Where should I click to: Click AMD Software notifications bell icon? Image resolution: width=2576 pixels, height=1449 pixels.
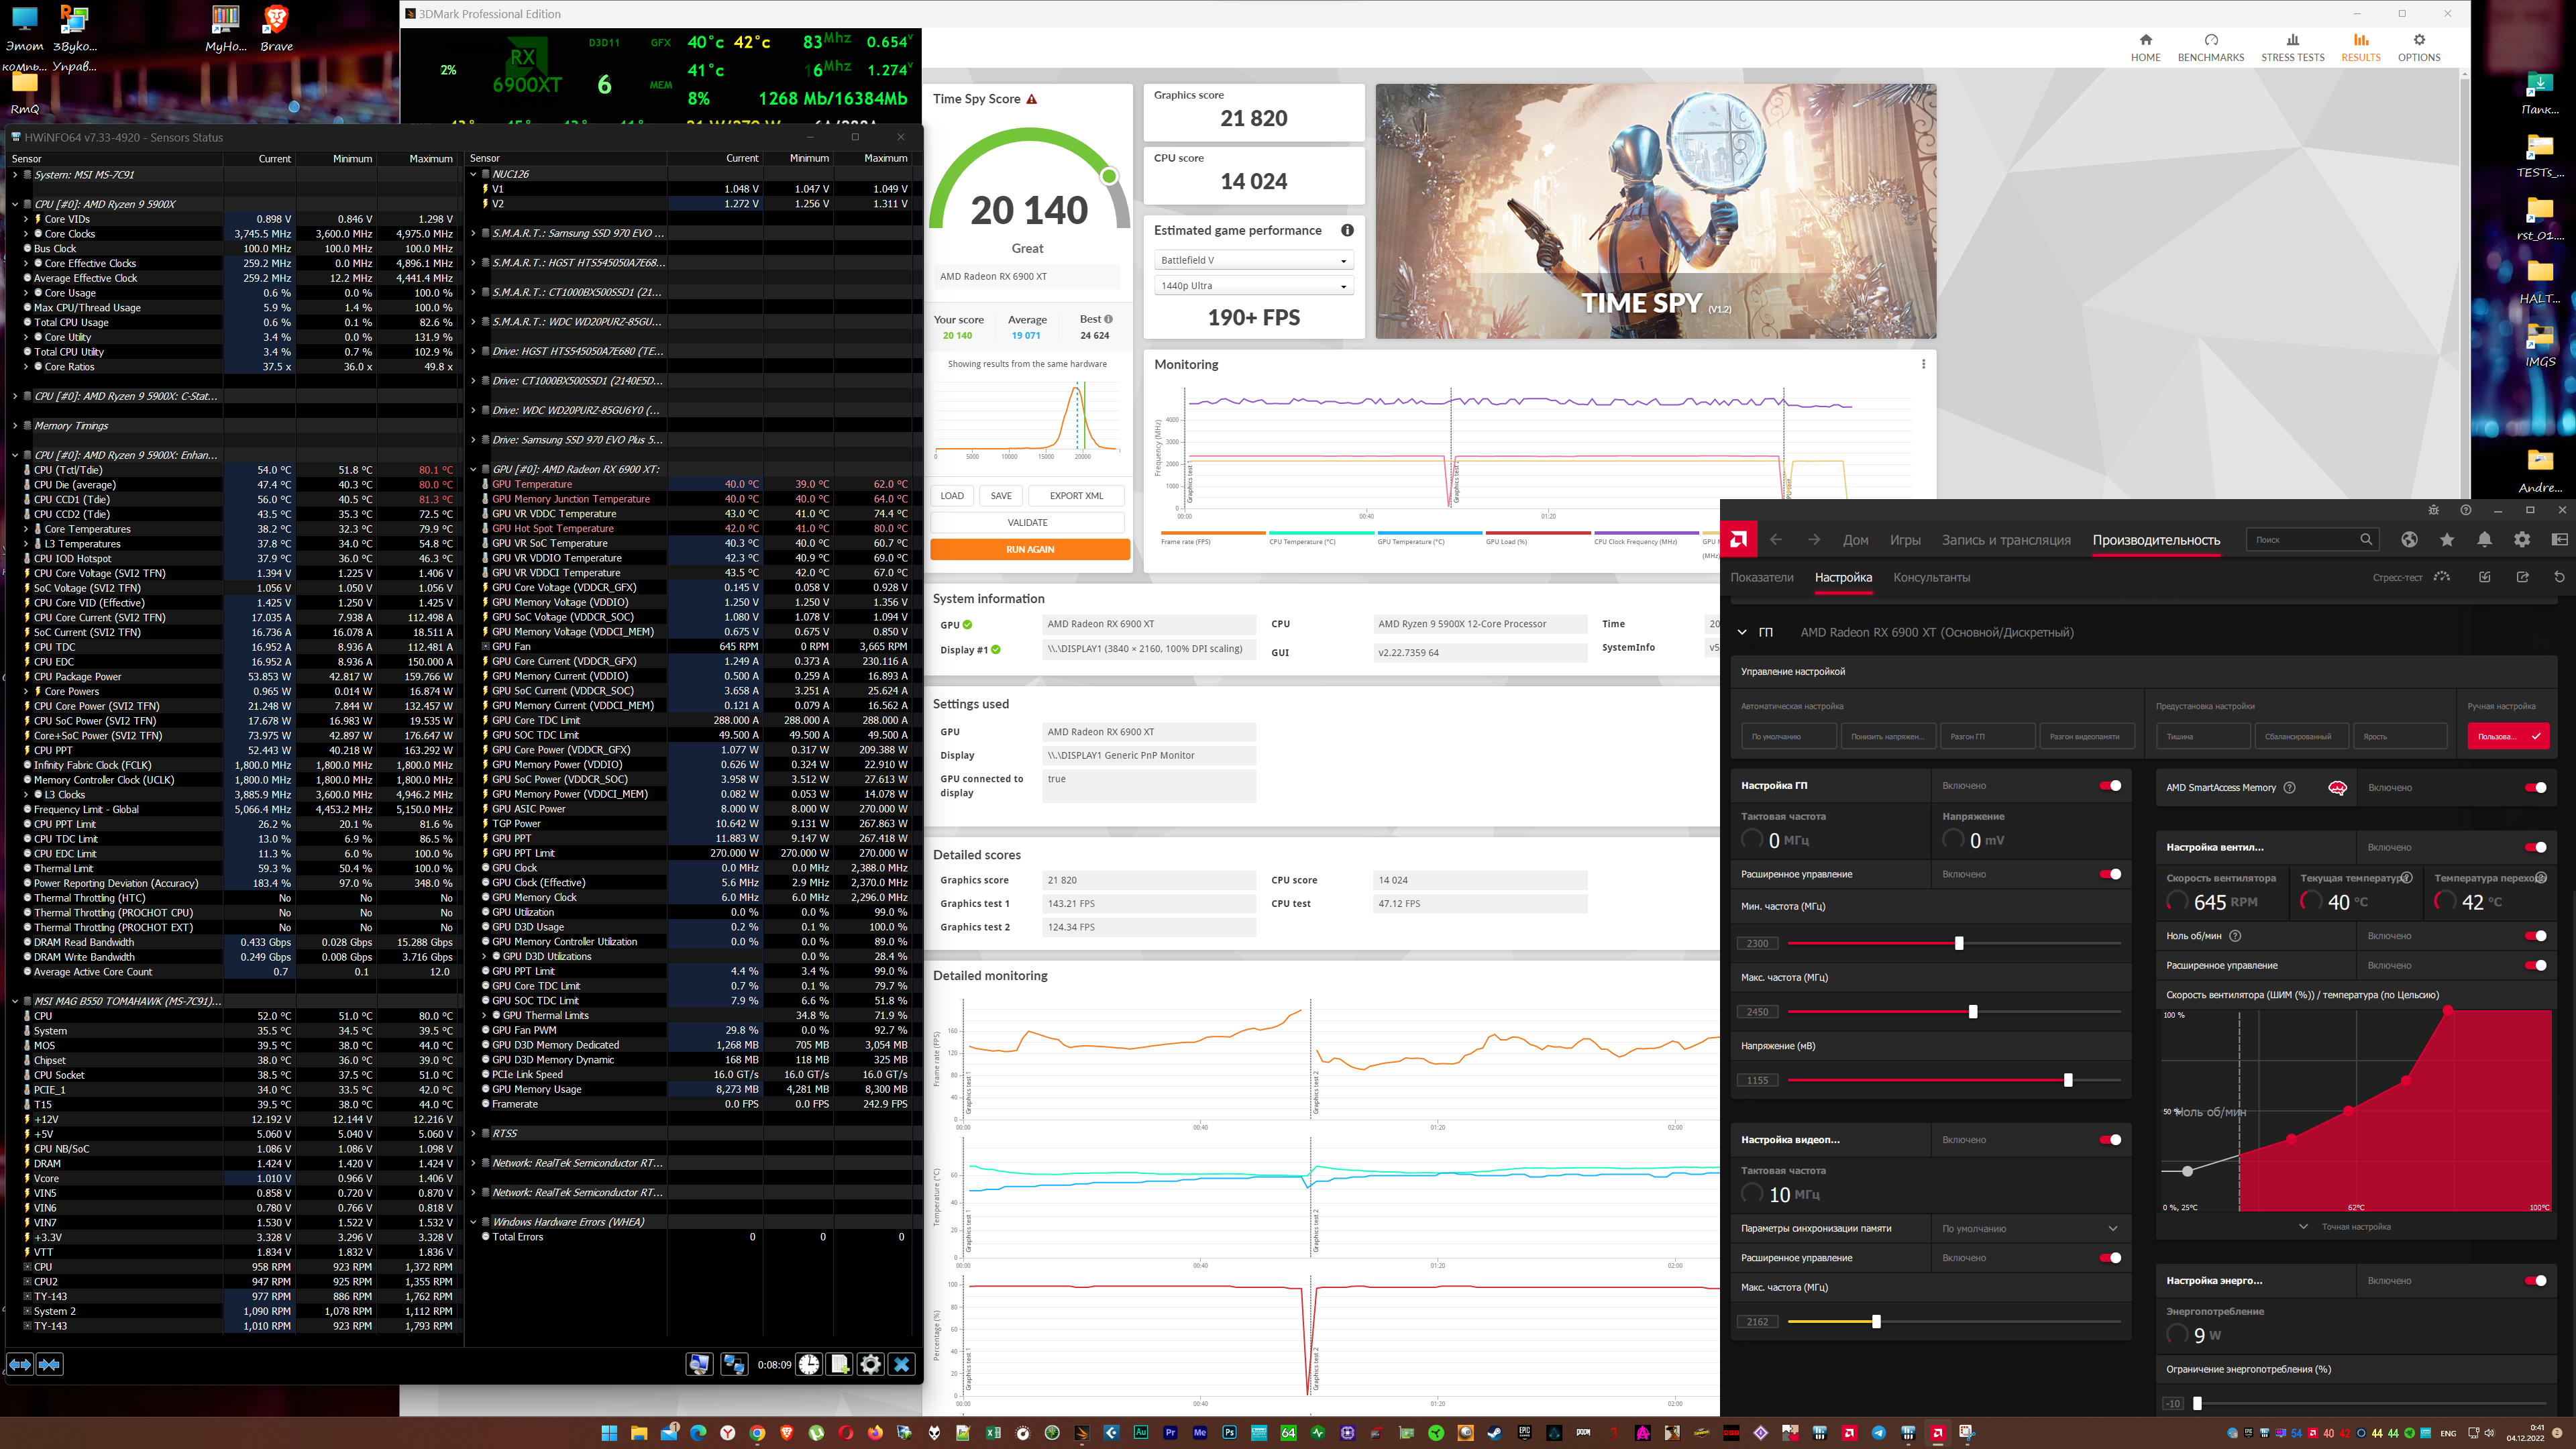pyautogui.click(x=2484, y=540)
